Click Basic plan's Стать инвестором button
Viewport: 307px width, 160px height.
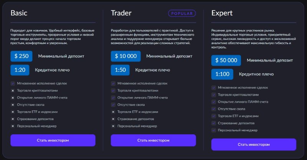pos(53,140)
